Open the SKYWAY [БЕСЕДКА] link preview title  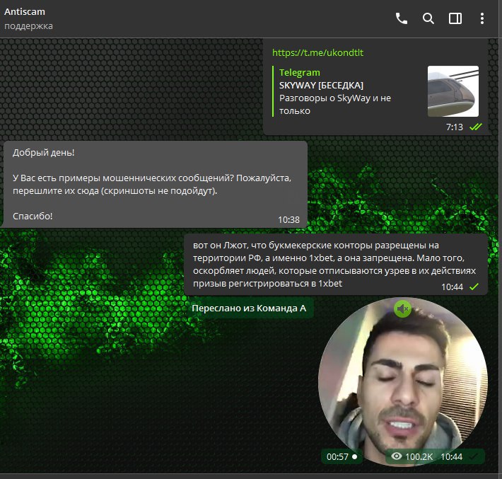pyautogui.click(x=321, y=85)
